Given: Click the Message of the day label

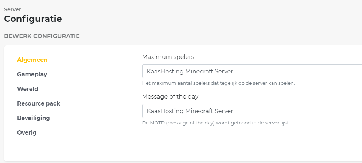Looking at the screenshot, I should (170, 96).
